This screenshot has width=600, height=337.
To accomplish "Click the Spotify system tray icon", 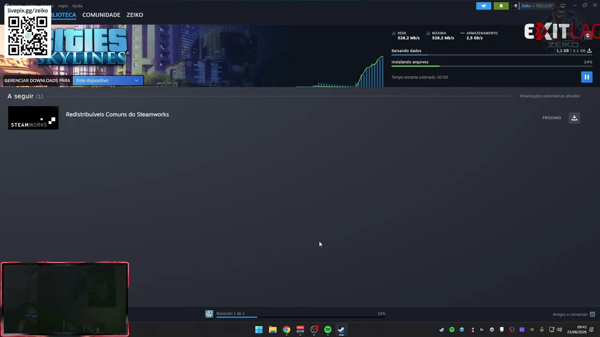I will click(452, 330).
